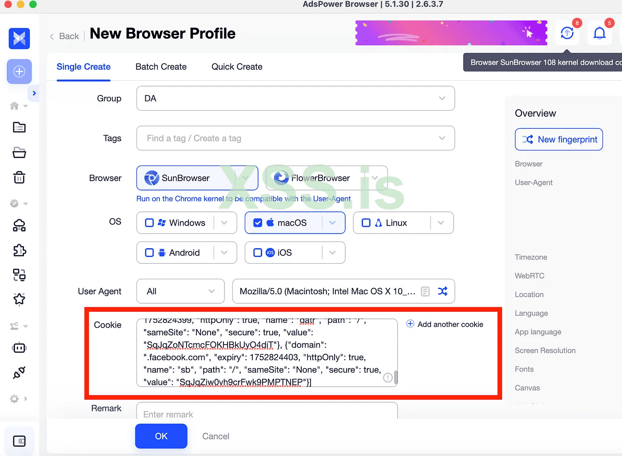
Task: Click the compass icon in sidebar
Action: click(14, 203)
